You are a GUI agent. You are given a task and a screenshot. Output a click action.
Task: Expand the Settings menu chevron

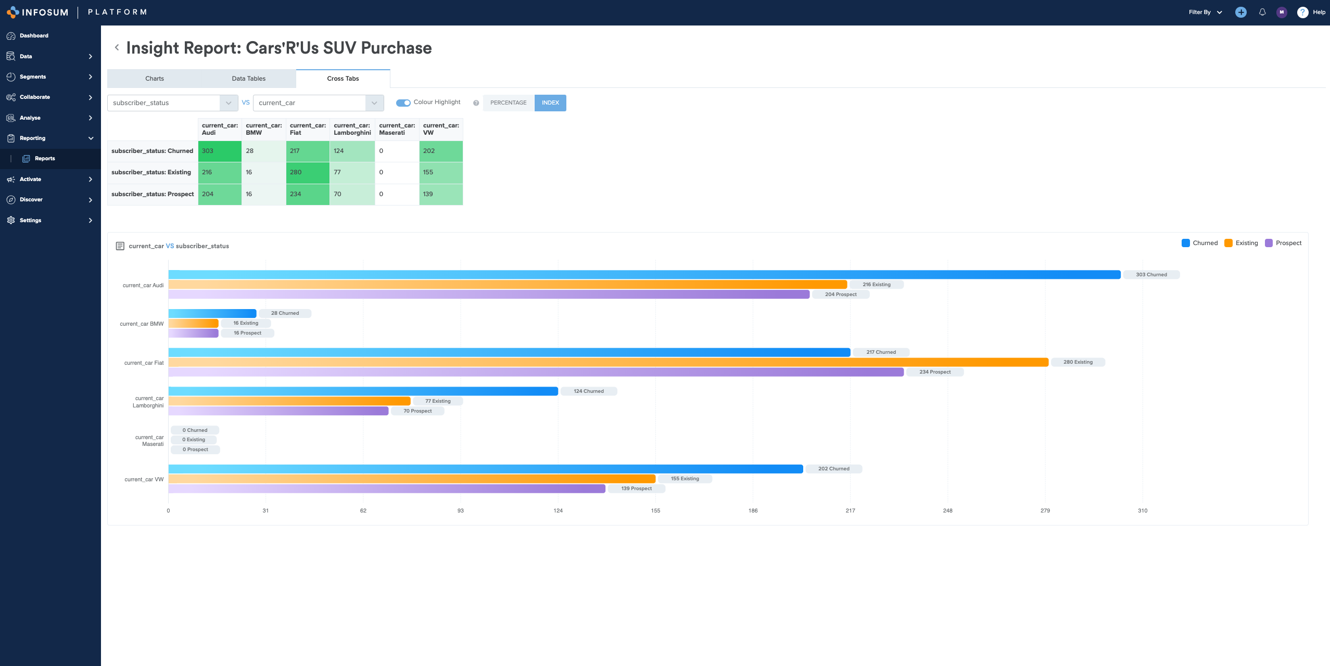(x=91, y=220)
